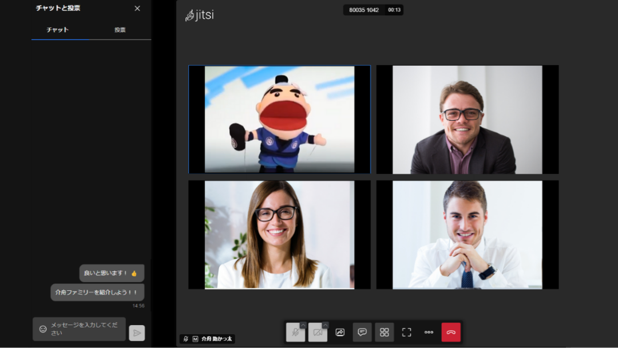Select the video tile of man in dark blazer

click(468, 120)
